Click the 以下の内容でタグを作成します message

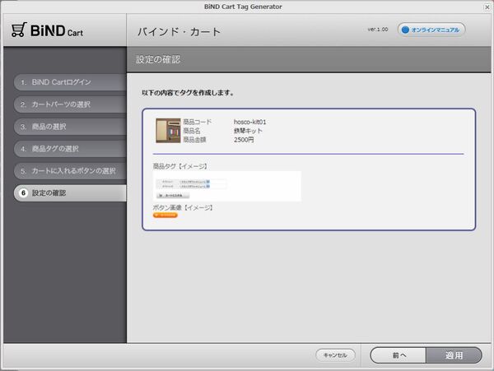(188, 93)
